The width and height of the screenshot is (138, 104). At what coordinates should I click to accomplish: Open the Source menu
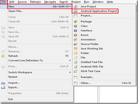22,2
